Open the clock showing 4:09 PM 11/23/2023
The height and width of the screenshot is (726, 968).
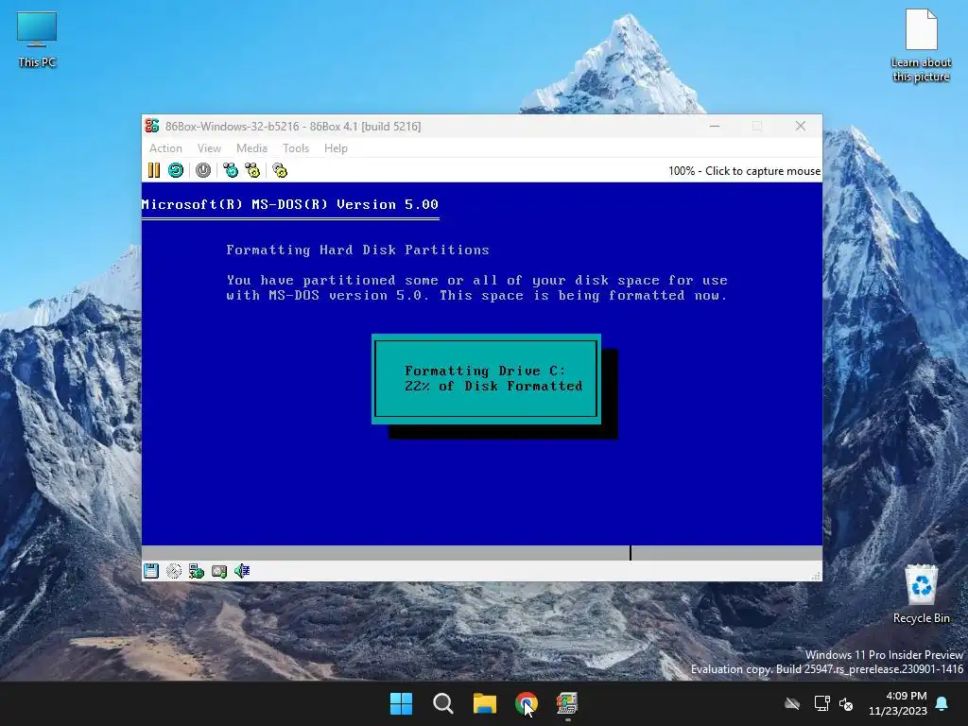[x=898, y=703]
